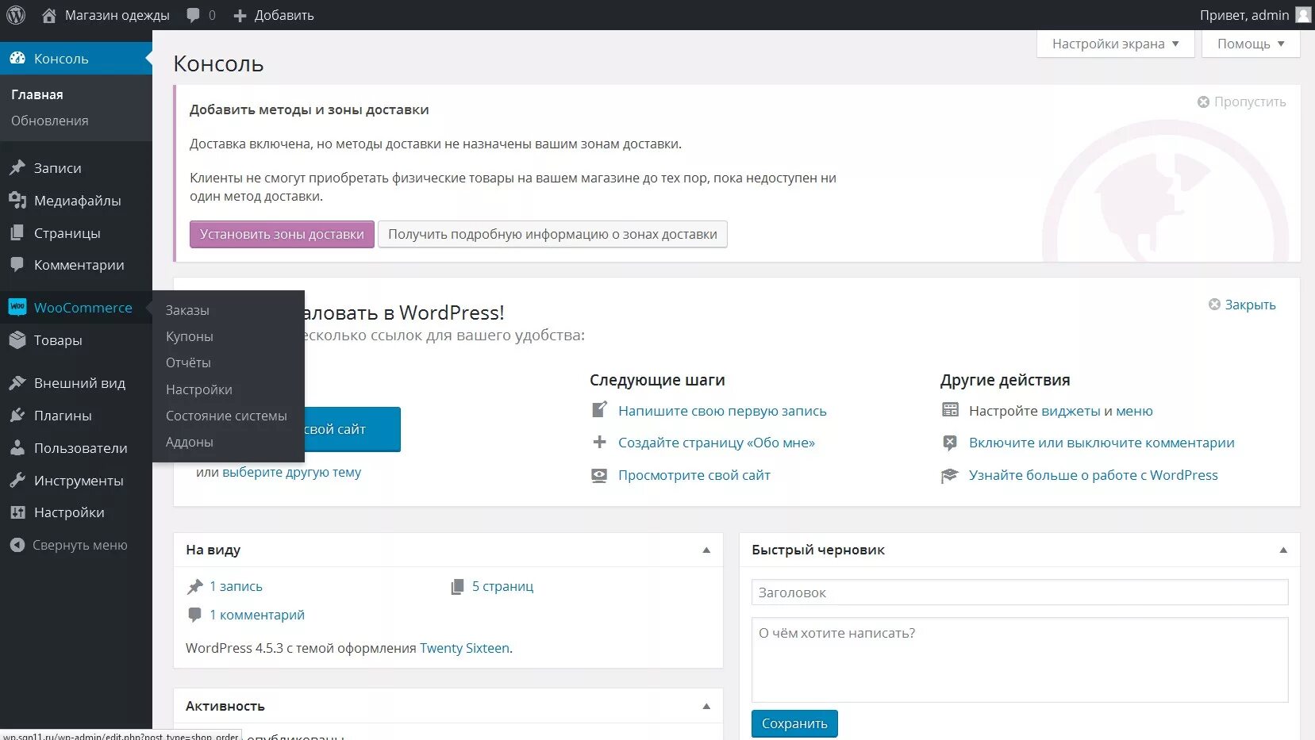
Task: Expand the Настройки экрана dropdown
Action: click(1115, 44)
